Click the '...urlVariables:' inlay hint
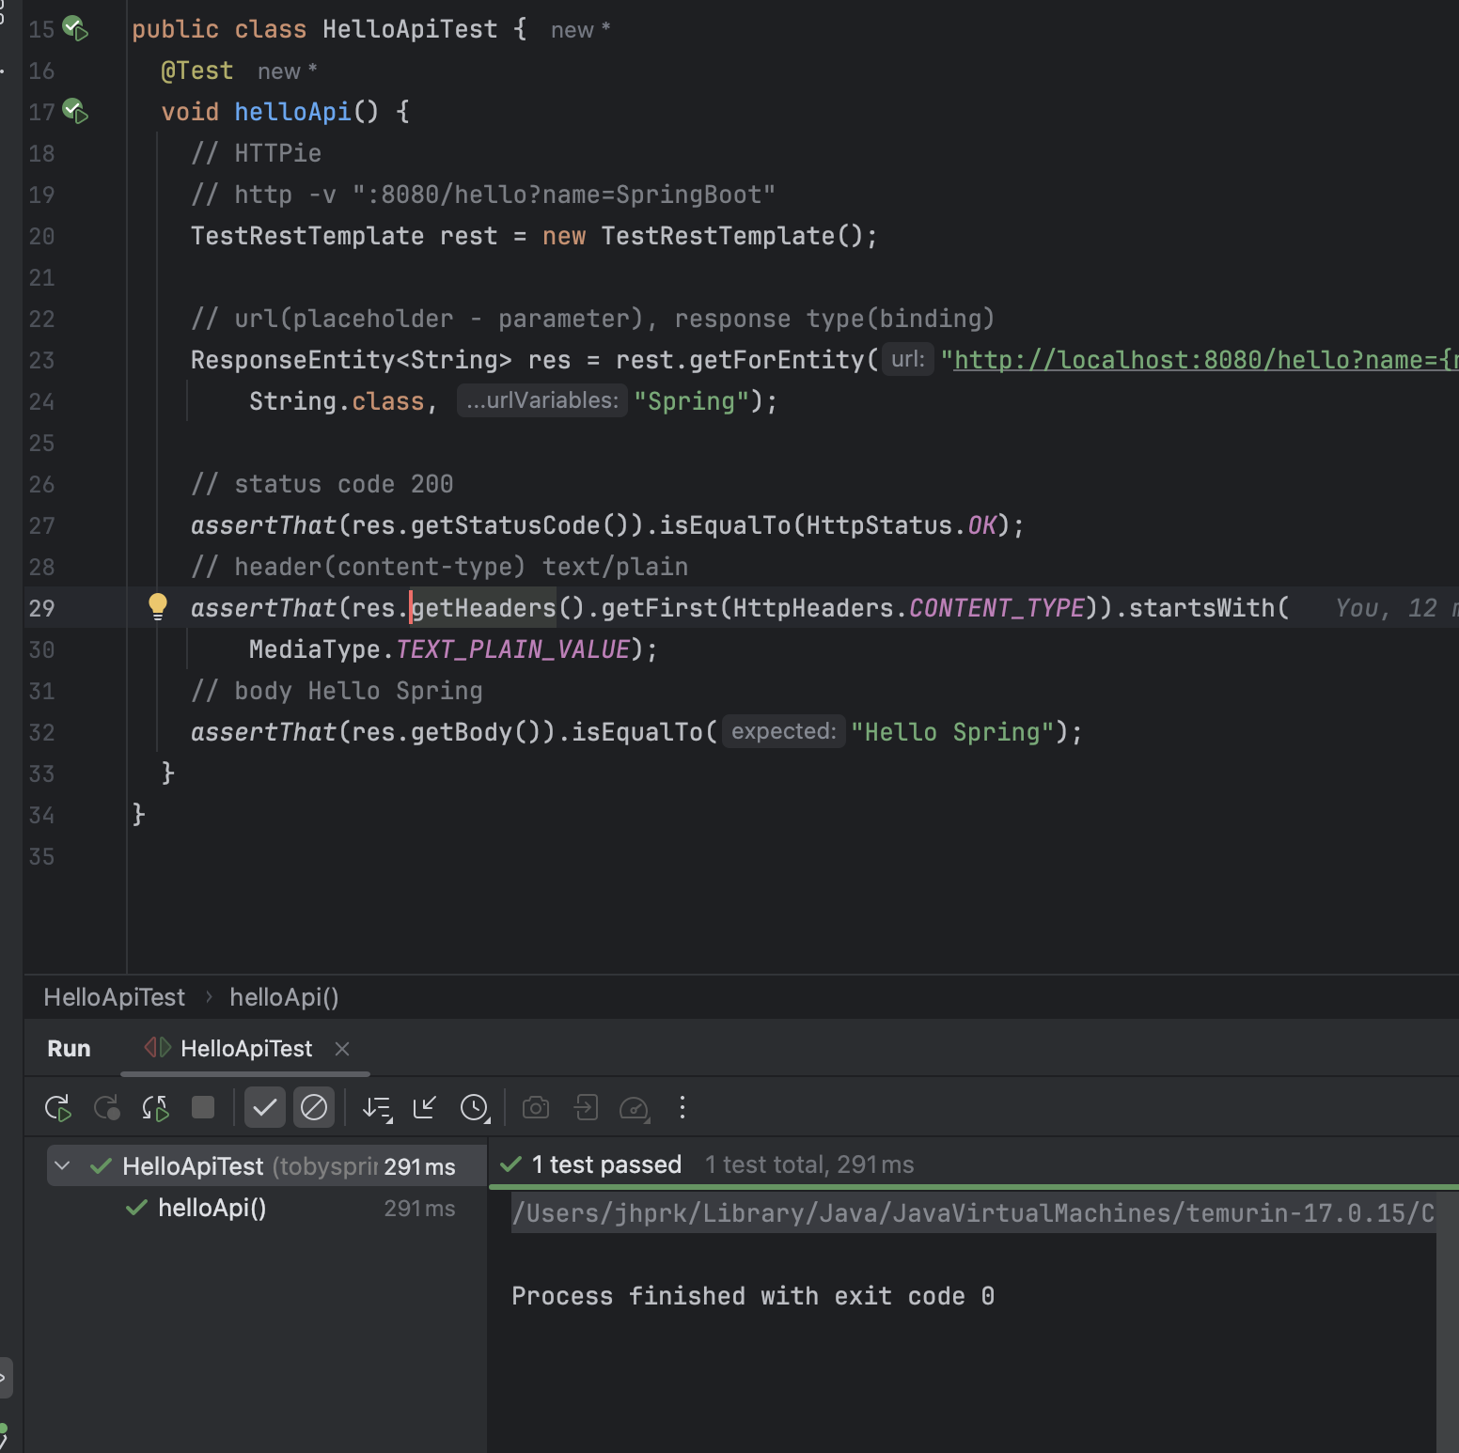Screen dimensions: 1459x1453 (542, 400)
